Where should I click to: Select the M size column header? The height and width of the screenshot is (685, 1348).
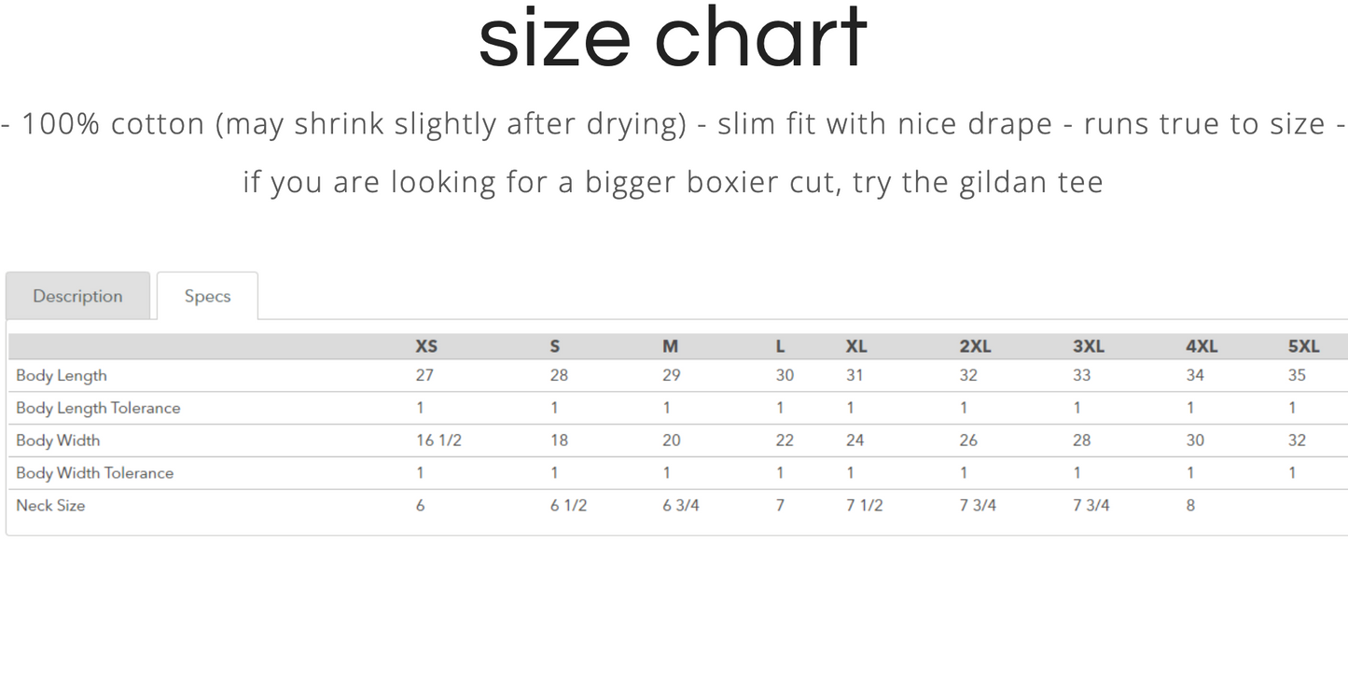point(670,346)
